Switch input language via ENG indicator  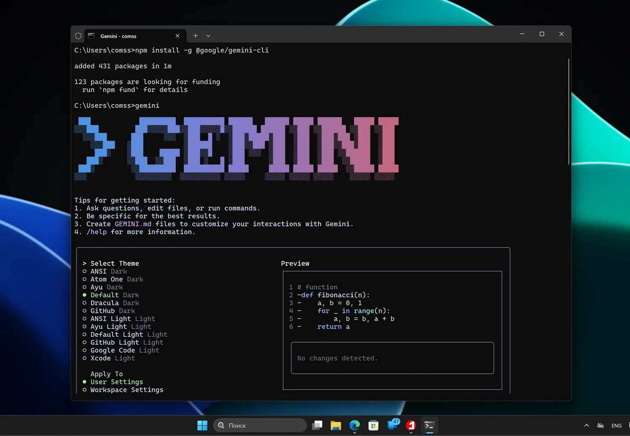point(617,425)
